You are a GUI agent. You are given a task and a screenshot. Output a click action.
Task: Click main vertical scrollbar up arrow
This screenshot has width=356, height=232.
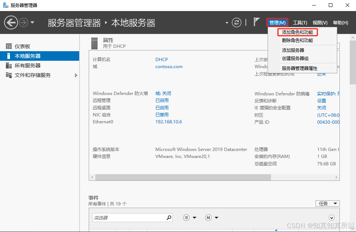tap(353, 38)
